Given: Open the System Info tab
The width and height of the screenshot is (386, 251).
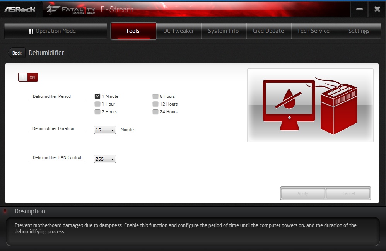Looking at the screenshot, I should pos(223,31).
